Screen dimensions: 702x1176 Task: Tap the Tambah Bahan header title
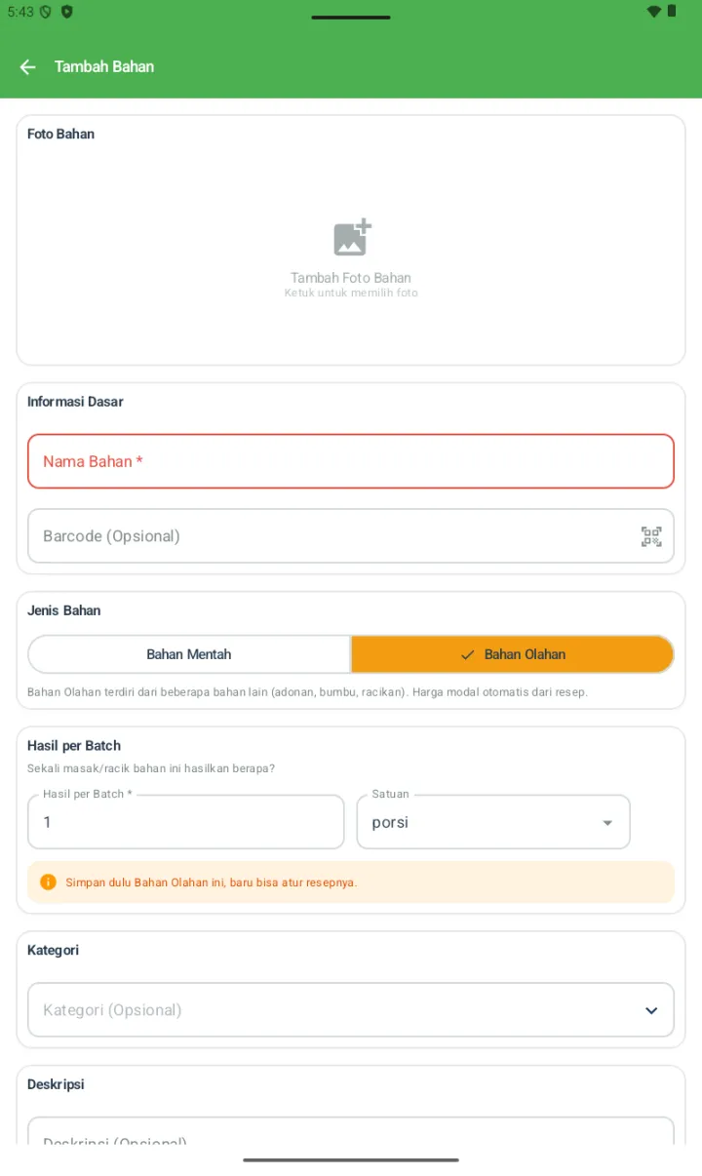click(x=104, y=66)
